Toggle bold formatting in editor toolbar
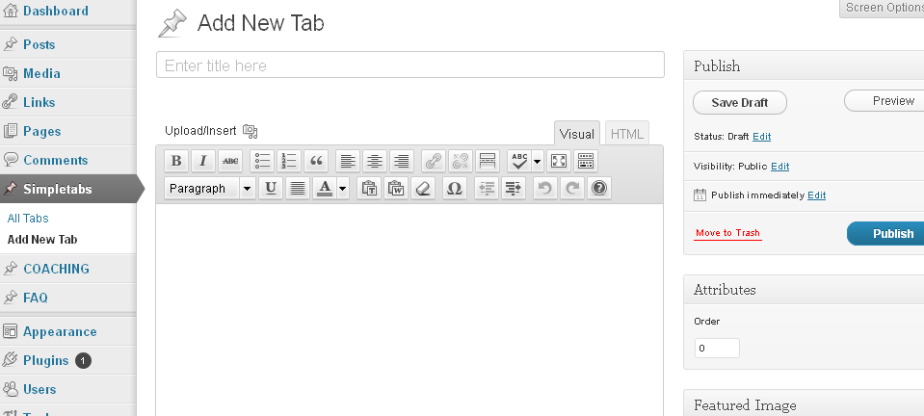The height and width of the screenshot is (416, 924). pos(175,160)
